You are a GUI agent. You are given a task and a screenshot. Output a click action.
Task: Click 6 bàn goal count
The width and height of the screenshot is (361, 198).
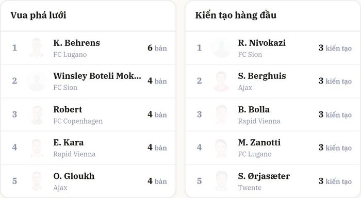point(157,48)
